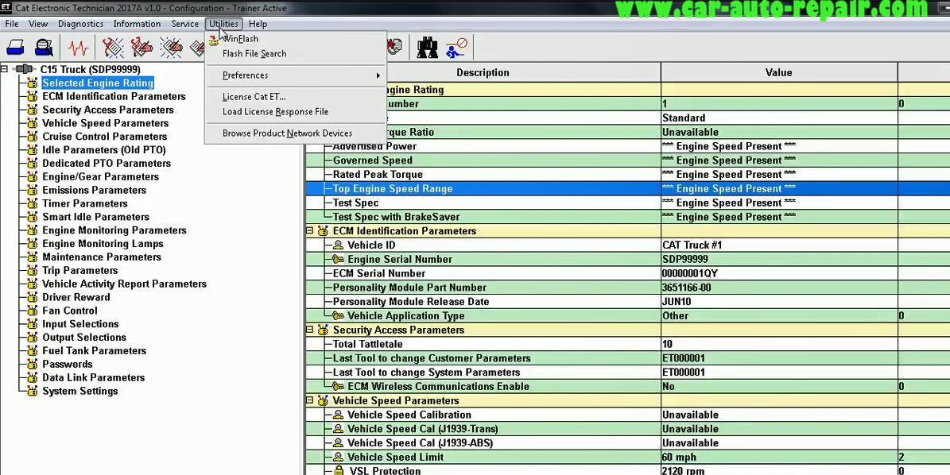Collapse the C15 Truck tree root
This screenshot has width=950, height=475.
(4, 70)
